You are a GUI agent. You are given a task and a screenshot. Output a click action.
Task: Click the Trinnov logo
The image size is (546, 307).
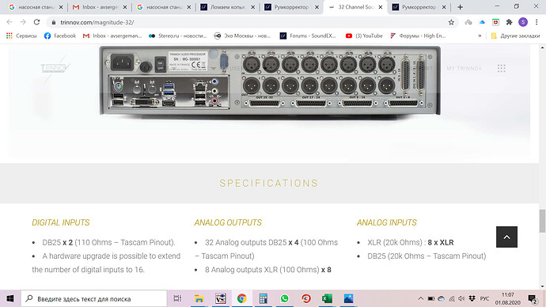[55, 68]
